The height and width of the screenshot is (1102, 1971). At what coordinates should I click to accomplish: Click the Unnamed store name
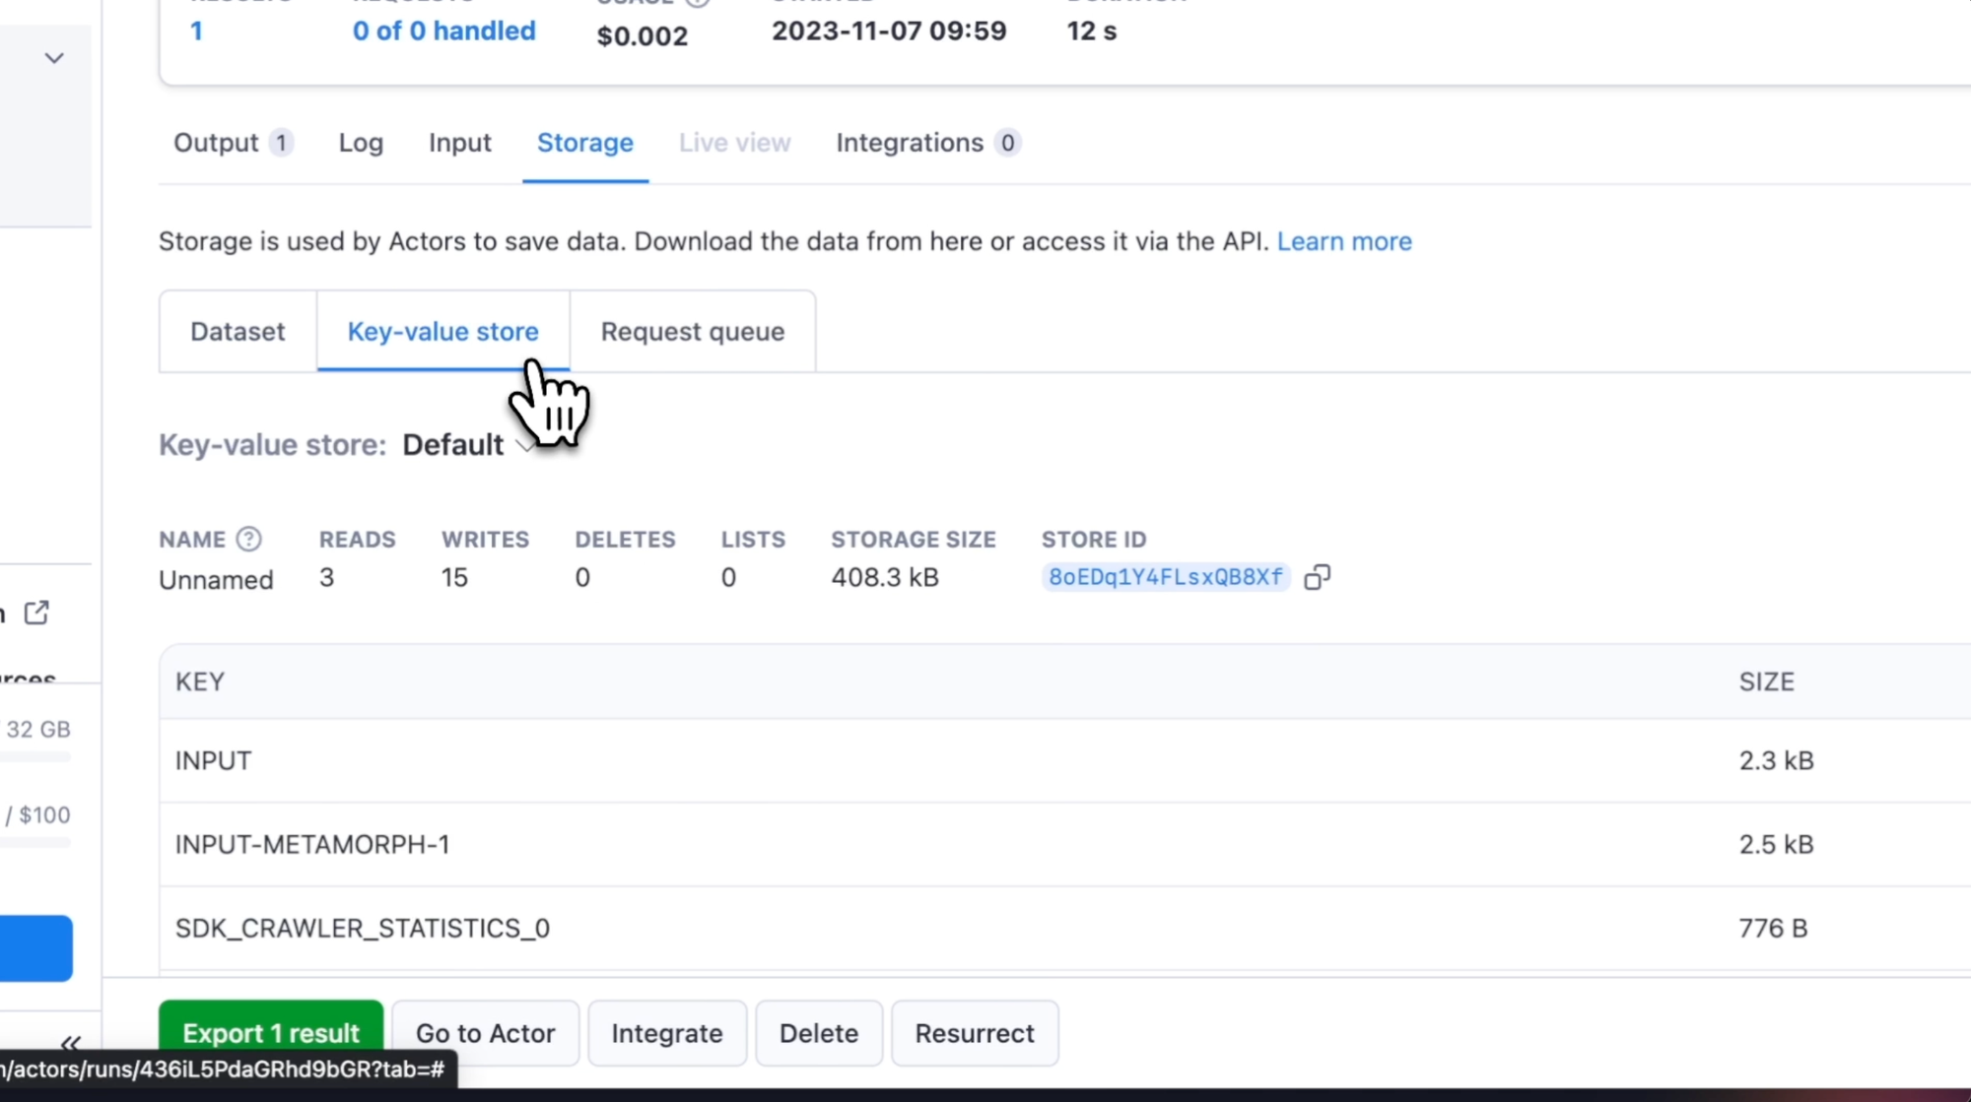coord(216,580)
